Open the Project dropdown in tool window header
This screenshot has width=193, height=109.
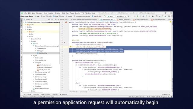(x=28, y=19)
